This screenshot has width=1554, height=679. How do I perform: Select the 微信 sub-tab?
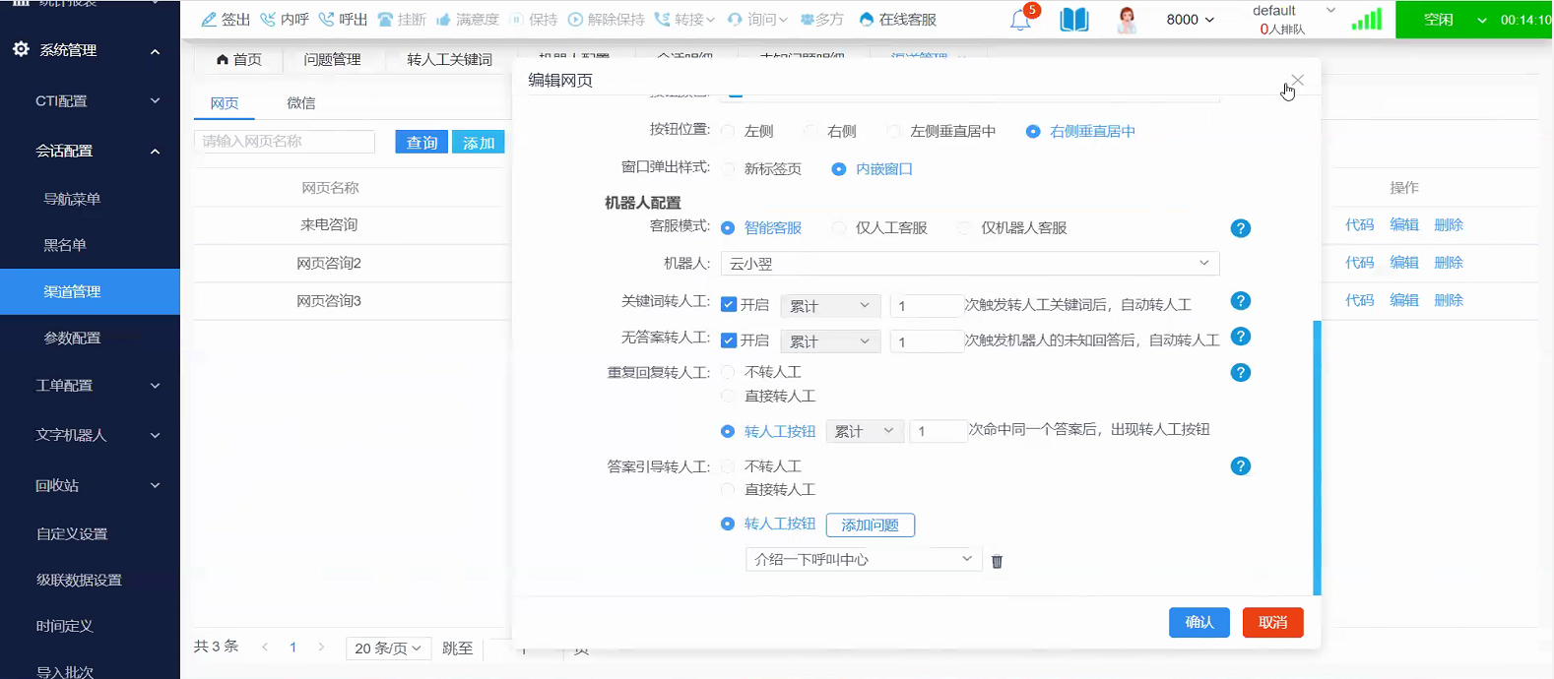click(301, 103)
